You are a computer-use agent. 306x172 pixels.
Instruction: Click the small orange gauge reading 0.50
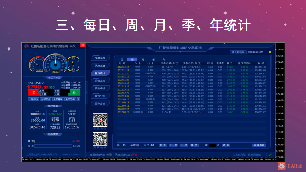coord(36,64)
